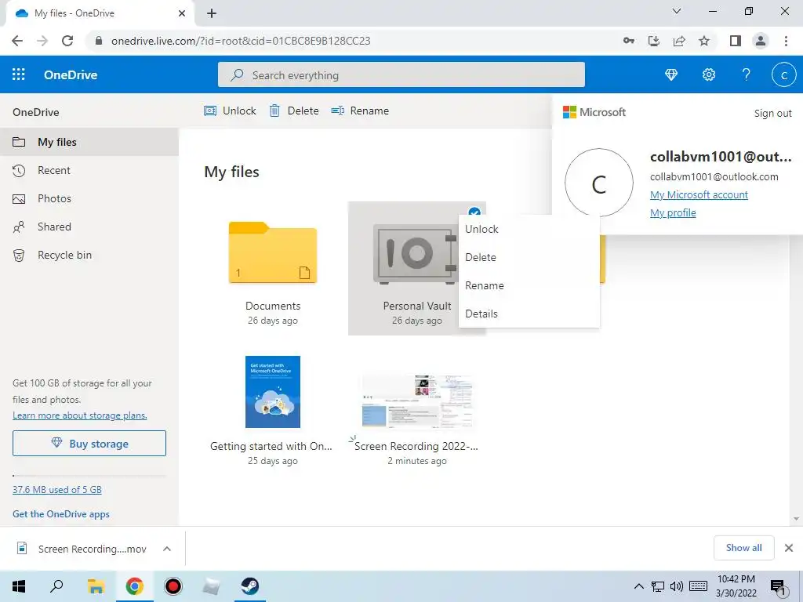This screenshot has width=803, height=602.
Task: Click the large profile picture circle
Action: (x=598, y=183)
